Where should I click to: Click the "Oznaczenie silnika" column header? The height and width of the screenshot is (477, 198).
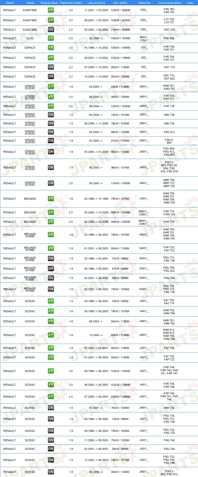pyautogui.click(x=170, y=3)
